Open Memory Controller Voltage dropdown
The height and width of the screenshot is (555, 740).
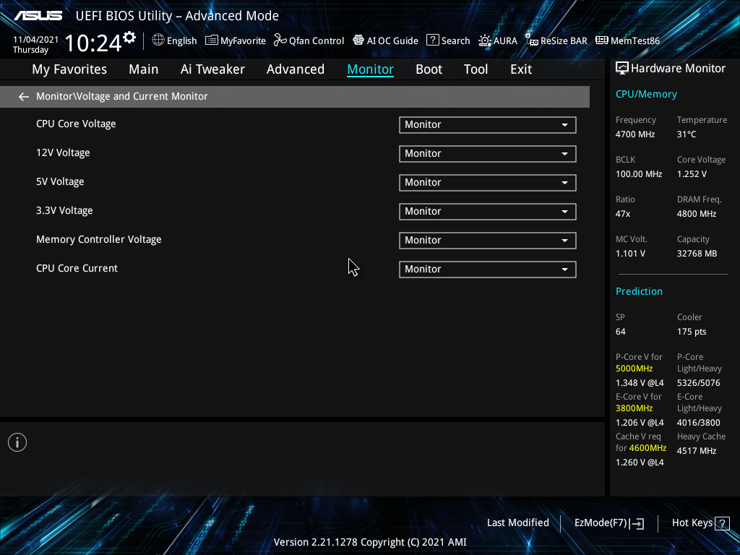point(488,240)
